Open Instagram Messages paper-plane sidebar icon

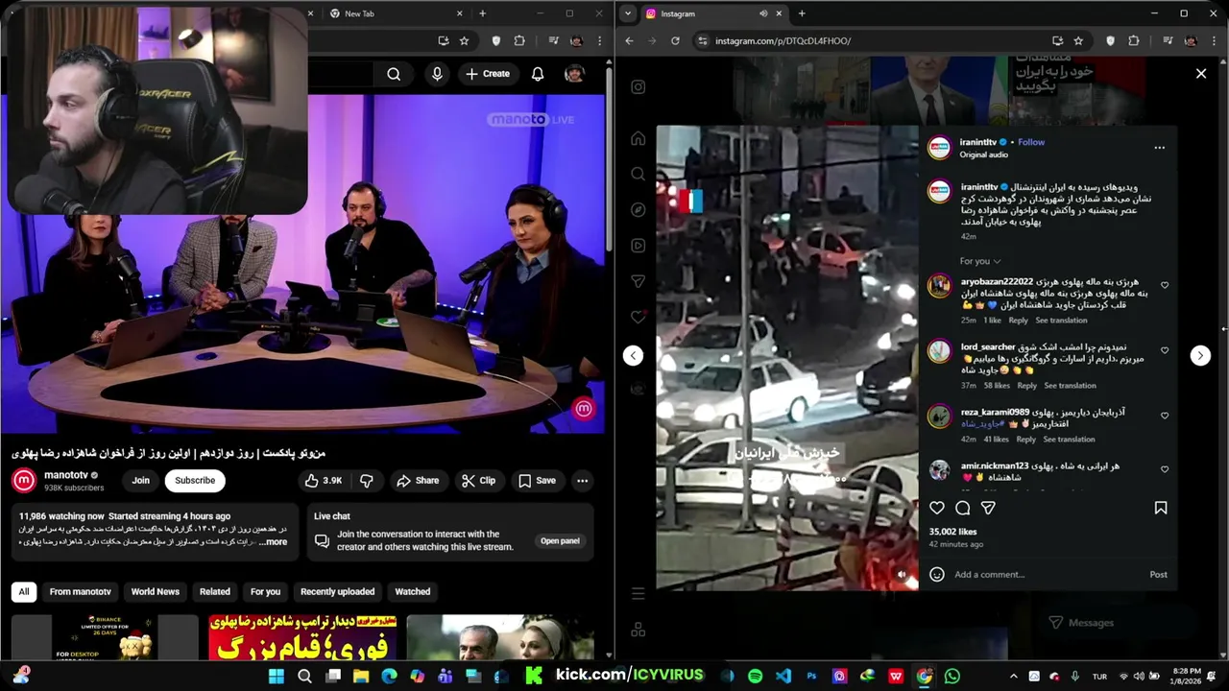(x=638, y=281)
